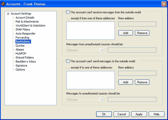Select Shared Folders in the tree
Screen dimensions: 168x120
click(25, 58)
